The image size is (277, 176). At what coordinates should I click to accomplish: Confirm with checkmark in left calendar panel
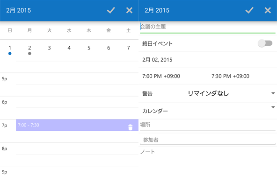coord(111,10)
